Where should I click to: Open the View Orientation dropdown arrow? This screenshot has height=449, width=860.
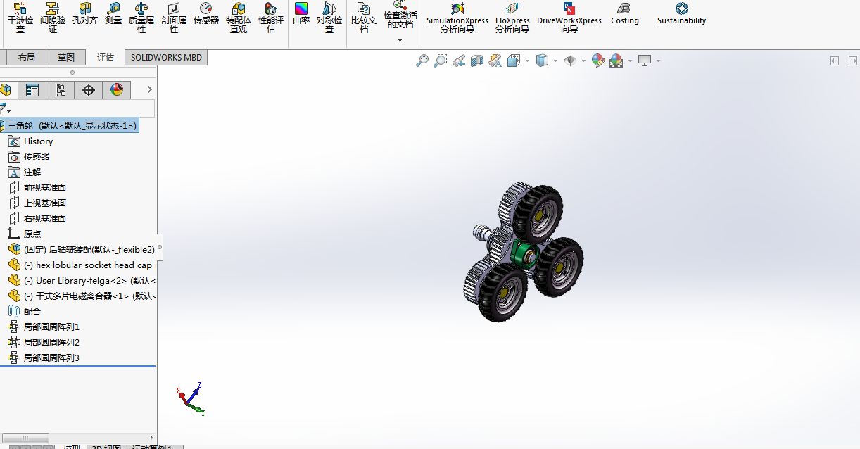point(527,61)
